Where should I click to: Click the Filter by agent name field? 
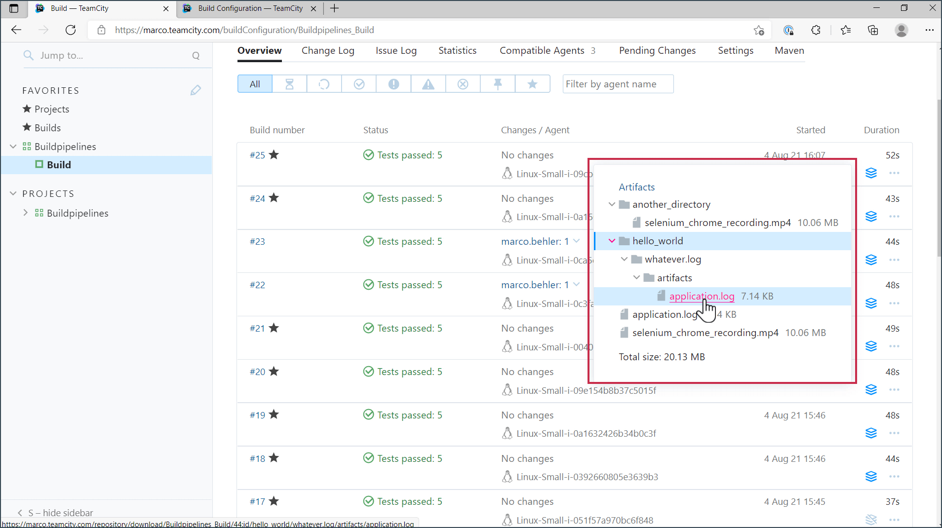(x=618, y=84)
